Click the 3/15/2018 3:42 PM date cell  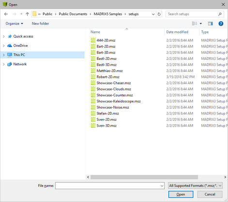coord(181,77)
